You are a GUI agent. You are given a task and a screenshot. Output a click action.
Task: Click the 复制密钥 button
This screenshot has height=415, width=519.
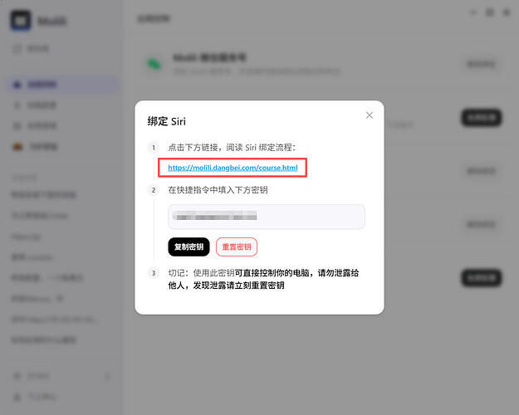pyautogui.click(x=189, y=247)
